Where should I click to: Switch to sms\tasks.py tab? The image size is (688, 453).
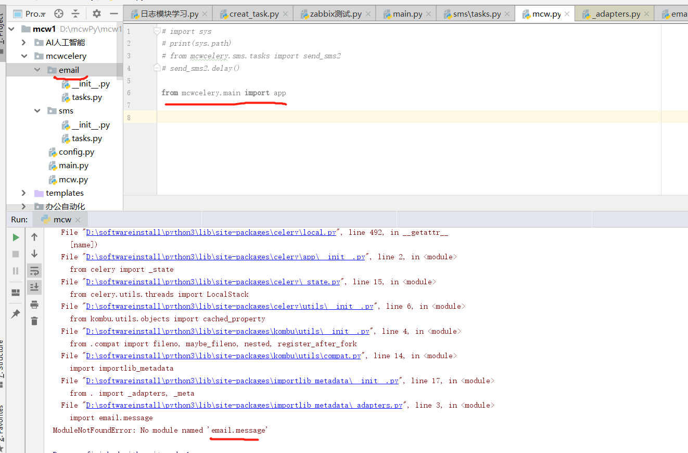pyautogui.click(x=477, y=14)
